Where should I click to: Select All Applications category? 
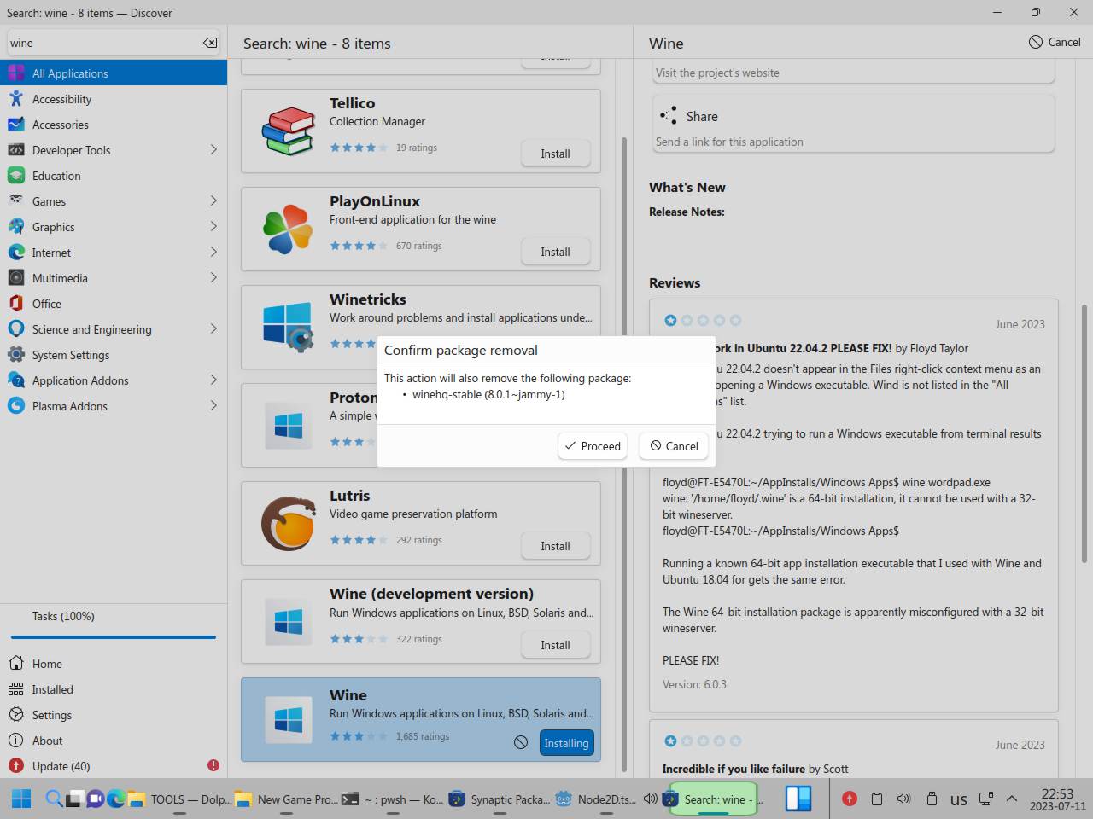click(x=114, y=73)
